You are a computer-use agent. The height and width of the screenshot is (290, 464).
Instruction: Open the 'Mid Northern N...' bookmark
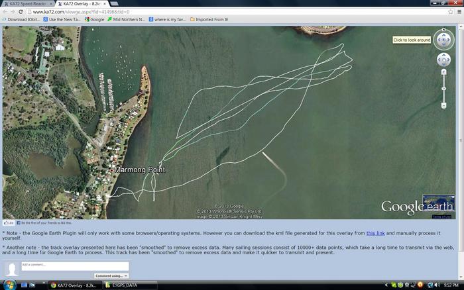coord(126,19)
